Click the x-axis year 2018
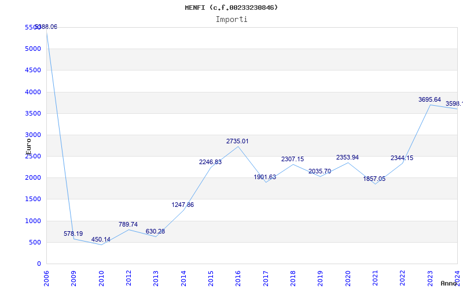Screen dimensions: 463x289 293,278
